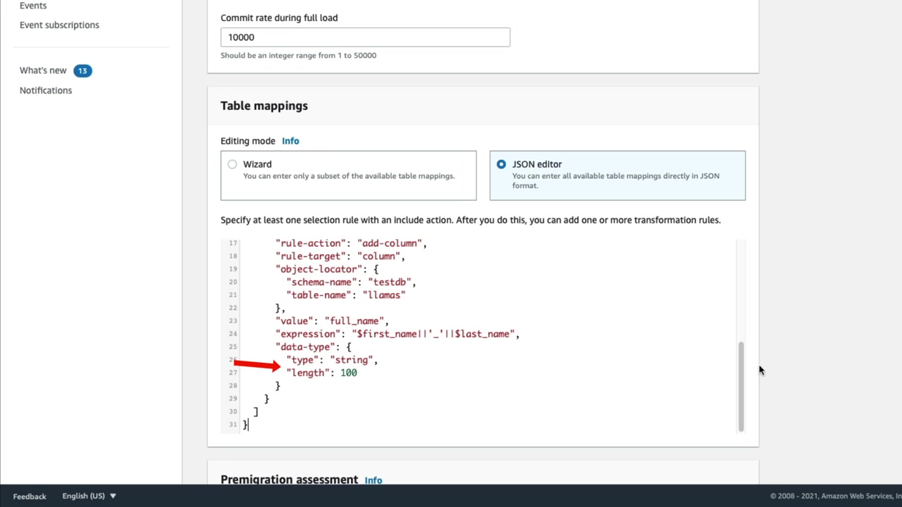
Task: Click line number 31 in editor gutter
Action: tap(233, 425)
